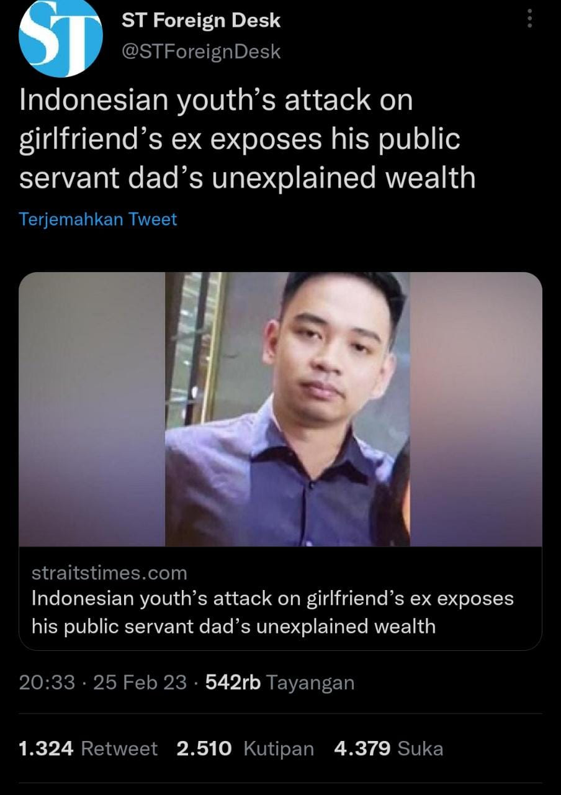
Task: View the 542rb Tayangan analytics
Action: (279, 683)
